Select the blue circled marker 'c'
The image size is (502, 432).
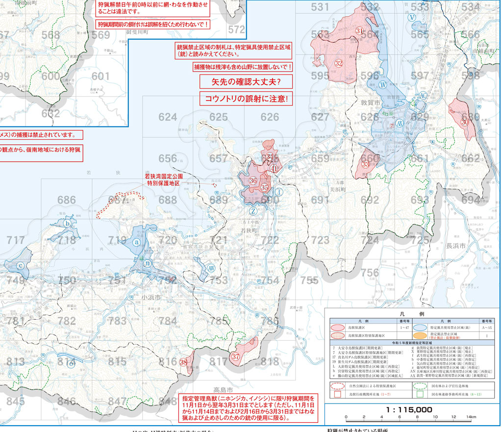(x=20, y=266)
